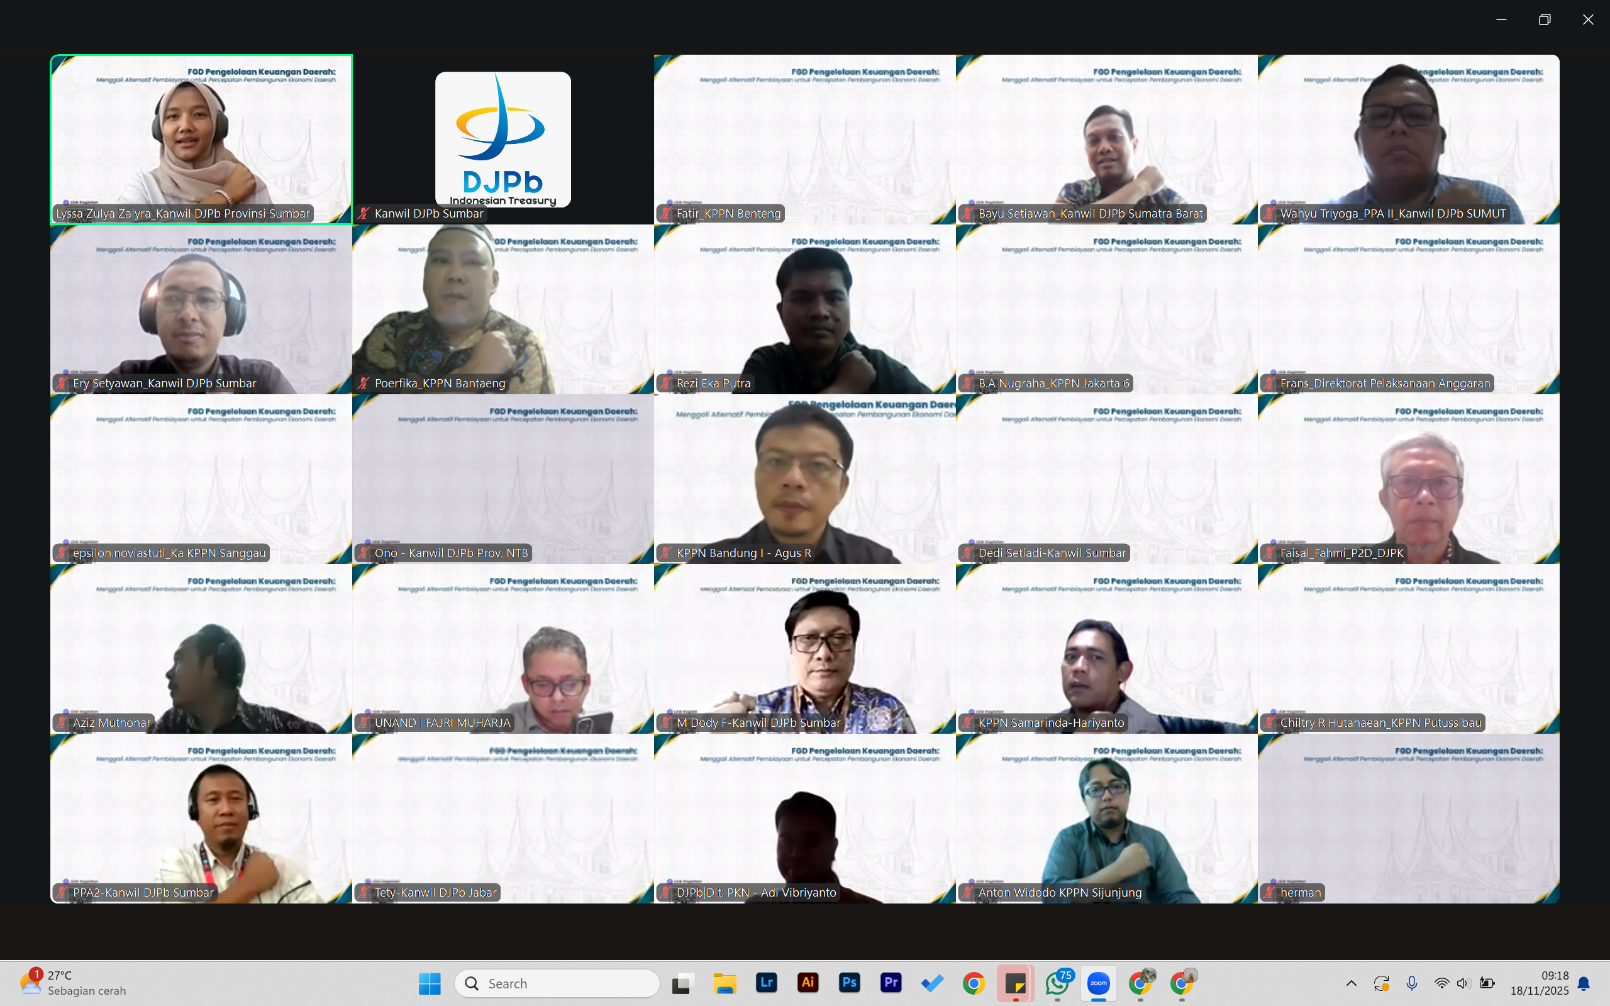The width and height of the screenshot is (1610, 1006).
Task: Switch to Zoom app in taskbar
Action: pyautogui.click(x=1099, y=983)
